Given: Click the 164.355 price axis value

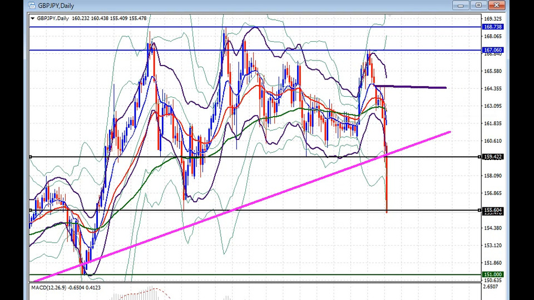Looking at the screenshot, I should coord(493,89).
